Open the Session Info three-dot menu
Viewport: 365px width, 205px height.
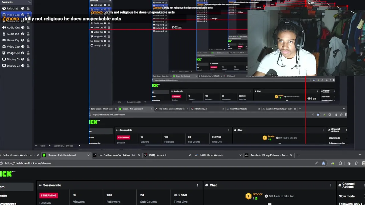[197, 185]
